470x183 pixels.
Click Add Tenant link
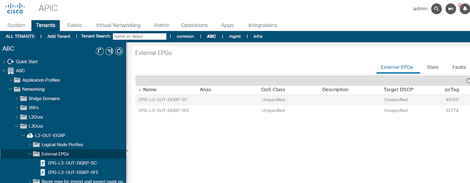(x=59, y=36)
